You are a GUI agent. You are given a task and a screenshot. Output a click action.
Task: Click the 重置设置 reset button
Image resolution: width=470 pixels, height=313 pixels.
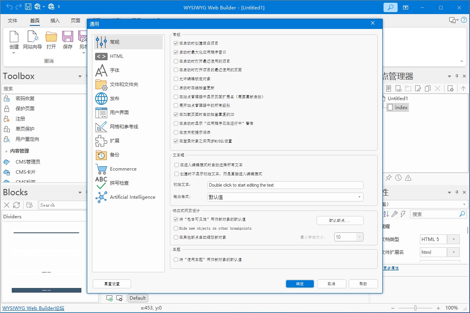pos(112,284)
